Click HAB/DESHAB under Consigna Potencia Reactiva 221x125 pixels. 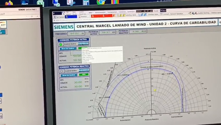coord(84,70)
